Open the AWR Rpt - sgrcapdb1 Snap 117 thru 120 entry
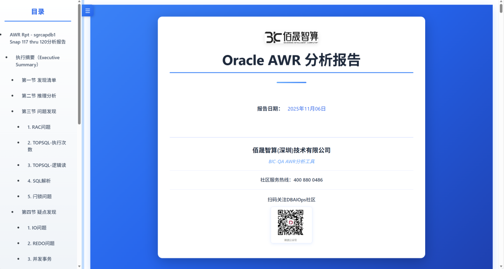Image resolution: width=504 pixels, height=269 pixels. (x=38, y=38)
